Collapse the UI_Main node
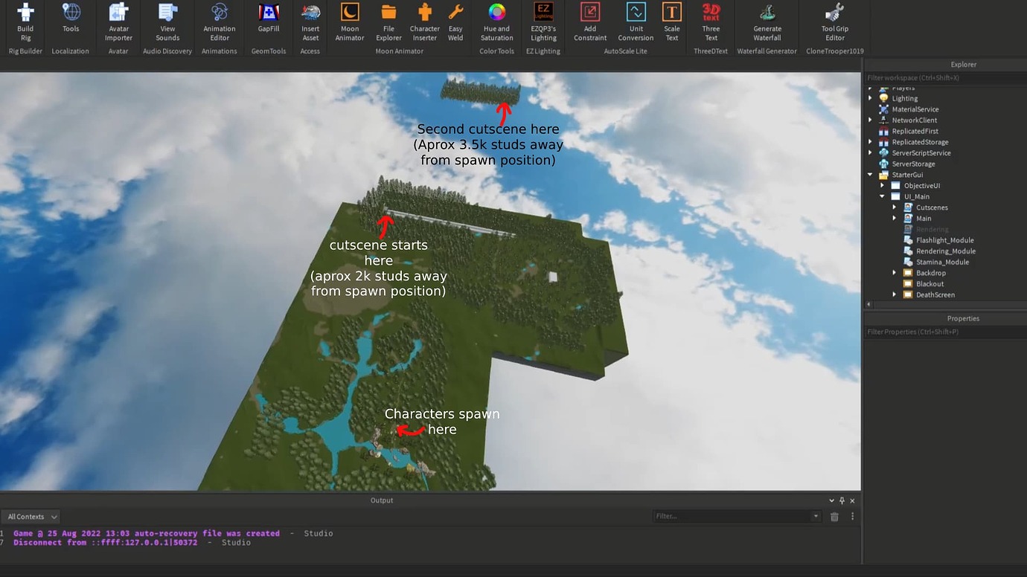Viewport: 1027px width, 577px height. tap(882, 196)
